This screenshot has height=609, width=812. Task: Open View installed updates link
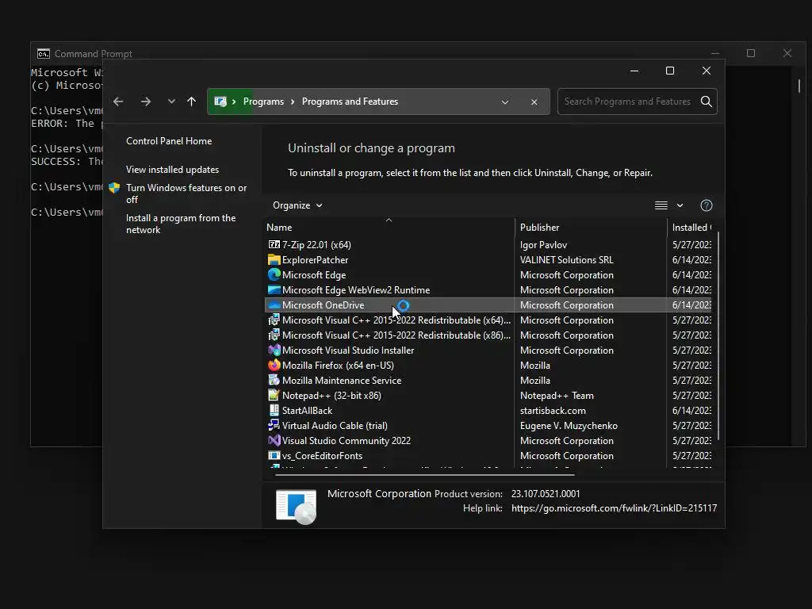click(x=172, y=170)
